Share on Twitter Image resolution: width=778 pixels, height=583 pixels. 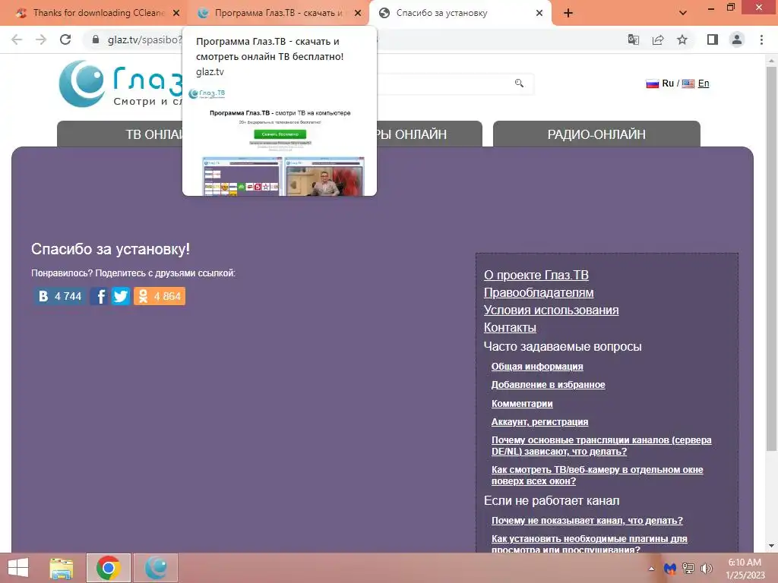pyautogui.click(x=121, y=296)
